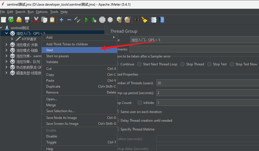Choose Toggle in the context menu
The width and height of the screenshot is (259, 151).
(x=79, y=142)
